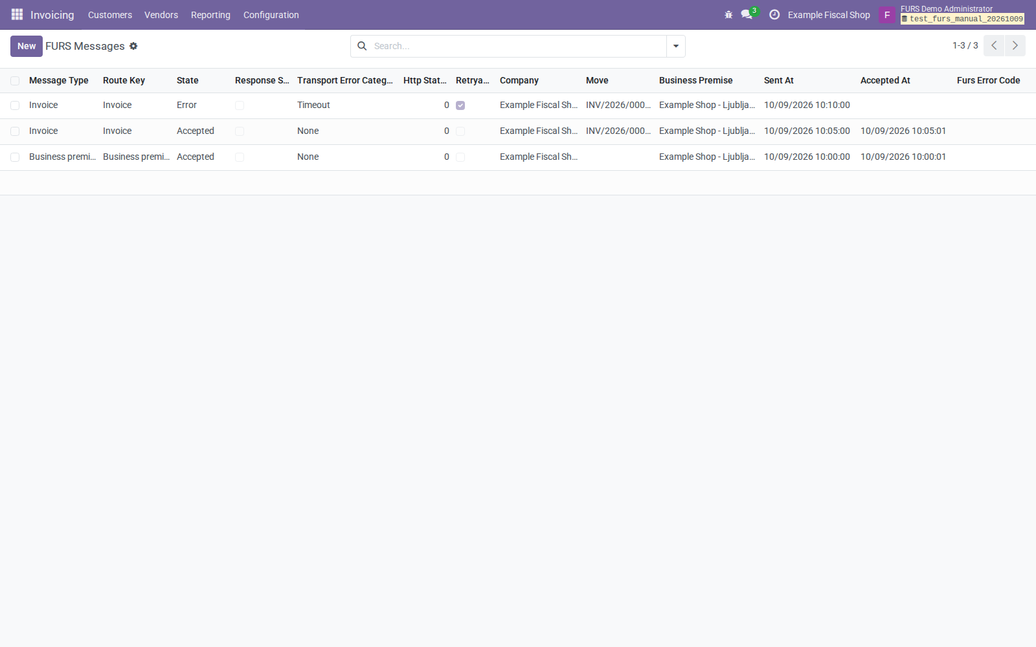This screenshot has width=1036, height=647.
Task: Click the search magnifier icon
Action: [x=362, y=46]
